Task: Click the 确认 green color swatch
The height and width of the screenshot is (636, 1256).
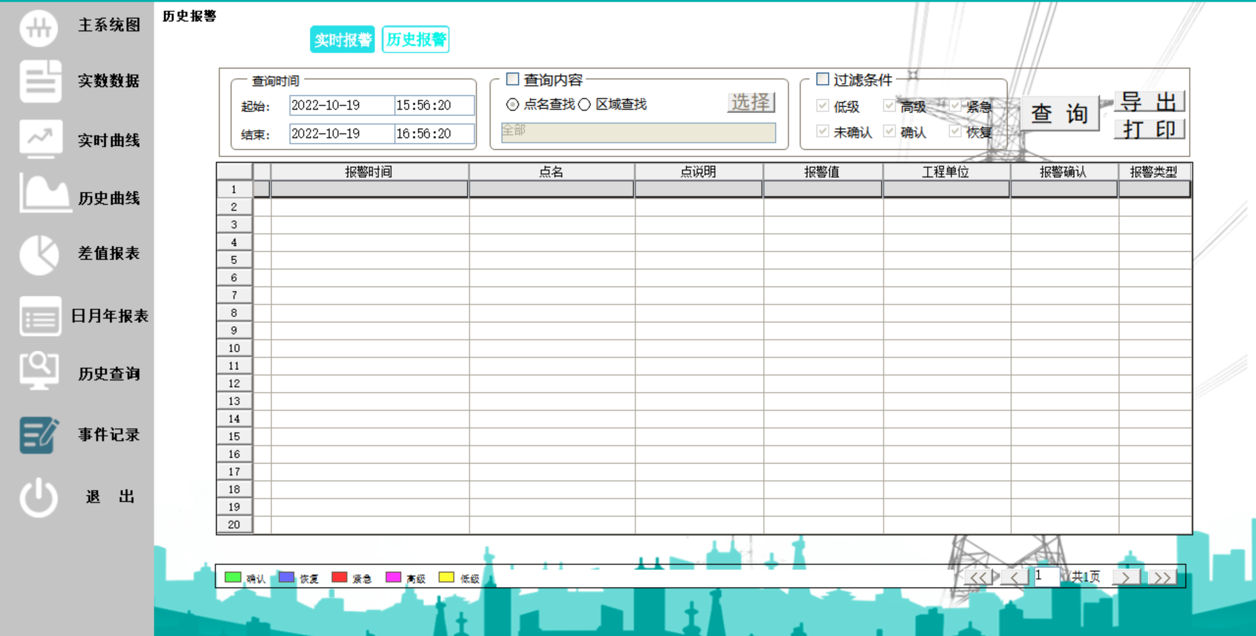Action: tap(232, 577)
